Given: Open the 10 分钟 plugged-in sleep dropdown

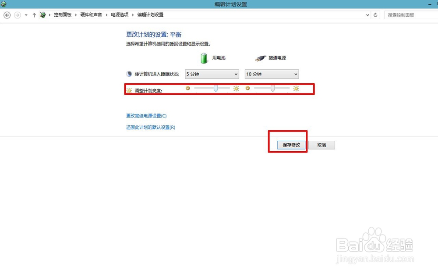Looking at the screenshot, I should [x=272, y=74].
